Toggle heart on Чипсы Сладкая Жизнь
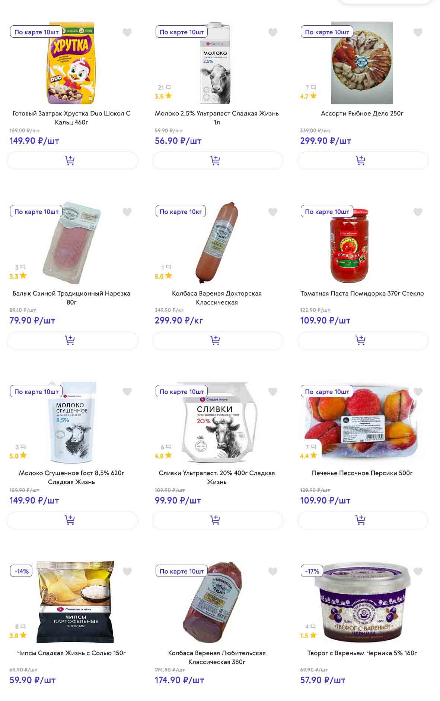This screenshot has width=440, height=701. click(x=127, y=571)
